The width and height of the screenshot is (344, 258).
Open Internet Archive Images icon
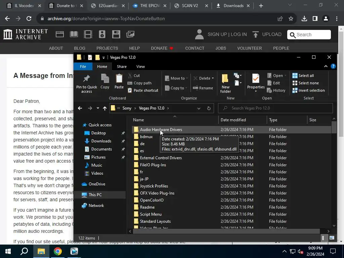[130, 34]
